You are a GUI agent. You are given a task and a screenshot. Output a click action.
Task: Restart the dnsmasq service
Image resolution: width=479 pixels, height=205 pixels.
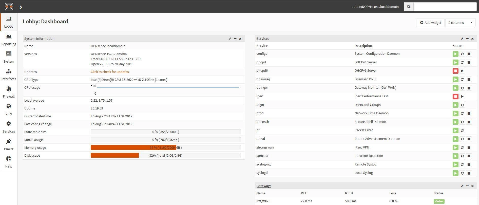tap(462, 80)
